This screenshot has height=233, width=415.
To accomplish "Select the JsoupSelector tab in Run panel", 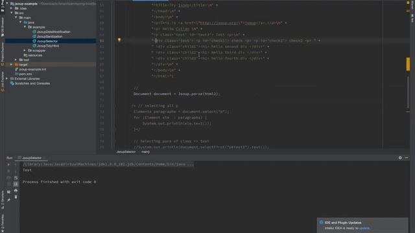I will 32,158.
